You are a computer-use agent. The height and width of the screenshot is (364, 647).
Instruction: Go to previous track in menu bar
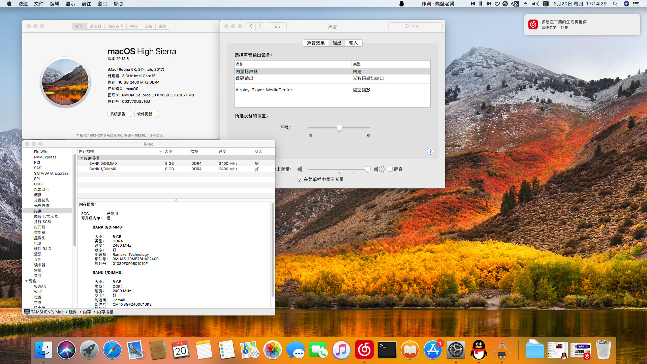(x=473, y=4)
